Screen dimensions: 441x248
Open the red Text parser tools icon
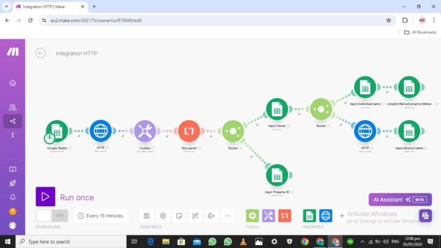click(x=285, y=216)
